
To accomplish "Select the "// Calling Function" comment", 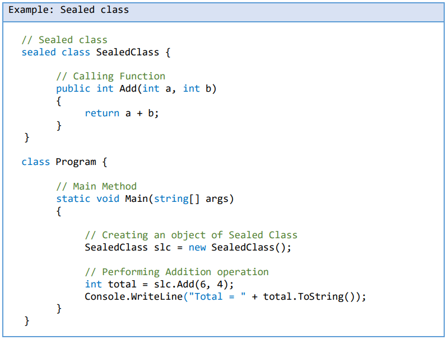I will click(x=110, y=76).
